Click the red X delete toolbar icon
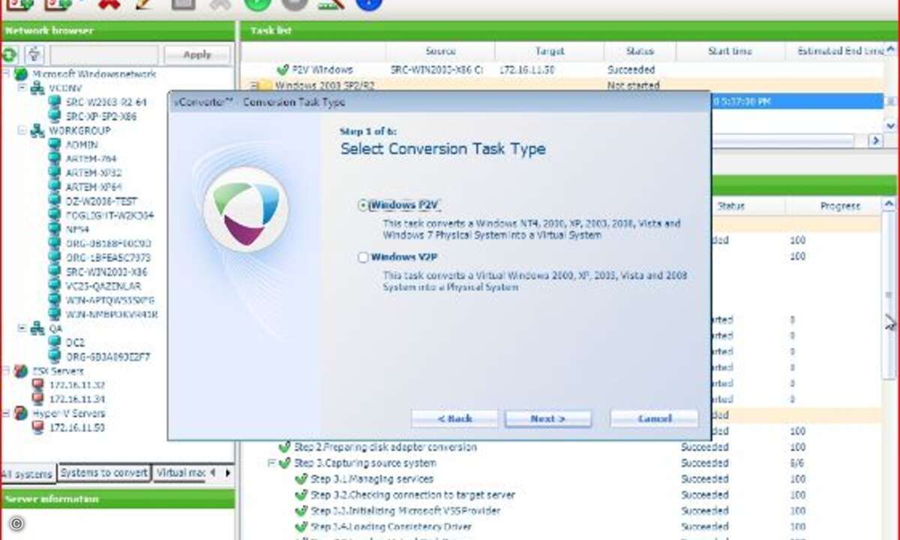 pyautogui.click(x=109, y=4)
